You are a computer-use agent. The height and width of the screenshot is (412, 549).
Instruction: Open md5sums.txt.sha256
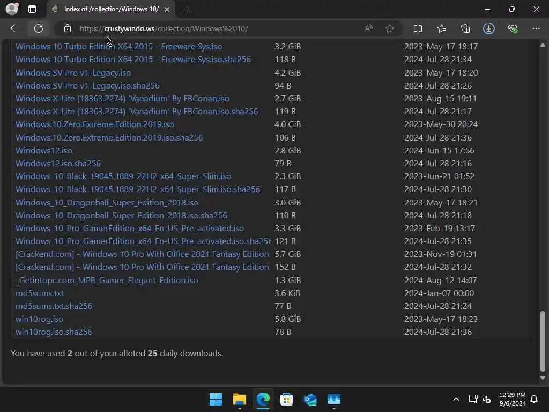click(54, 306)
